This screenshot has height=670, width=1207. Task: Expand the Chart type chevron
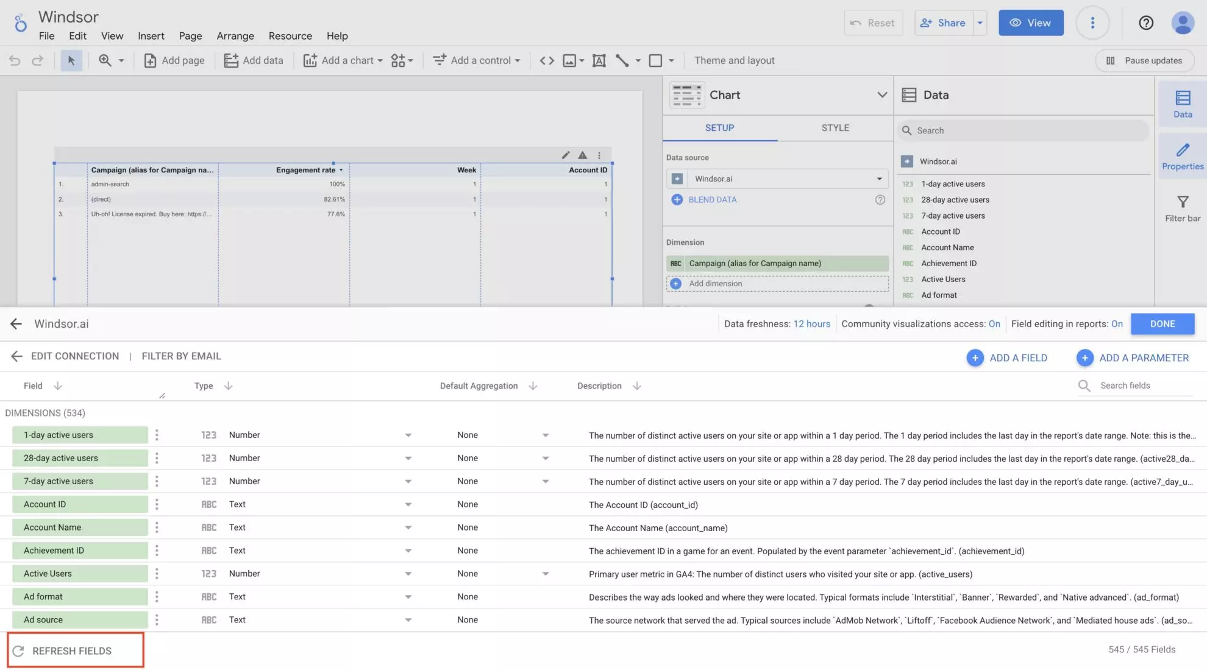[881, 95]
